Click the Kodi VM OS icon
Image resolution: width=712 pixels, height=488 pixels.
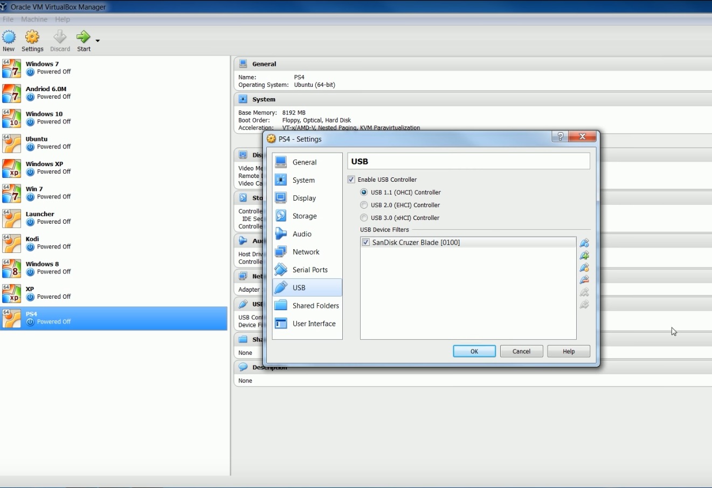(11, 243)
